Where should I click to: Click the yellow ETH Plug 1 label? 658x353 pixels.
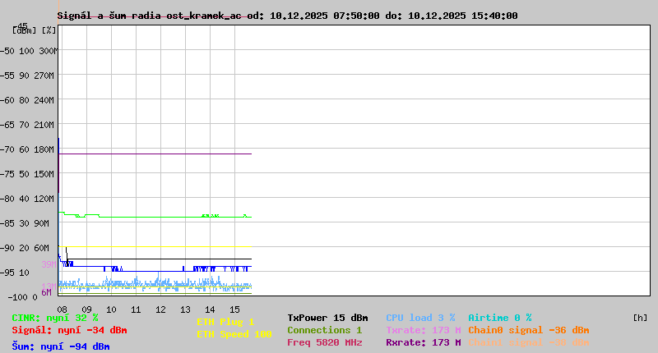[225, 322]
